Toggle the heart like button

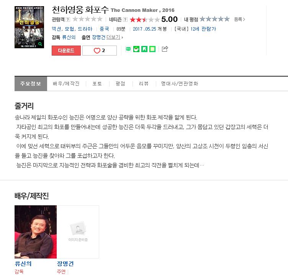click(99, 51)
